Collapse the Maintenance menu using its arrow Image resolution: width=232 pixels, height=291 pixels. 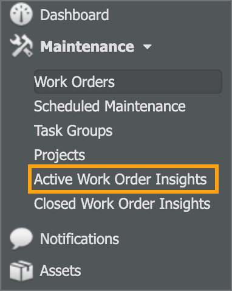pyautogui.click(x=147, y=47)
